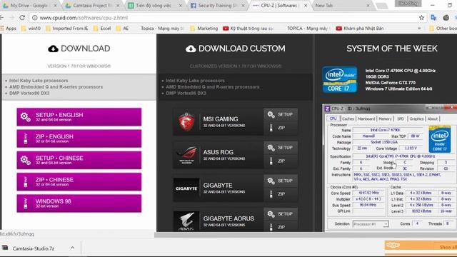Expand the bookmarks bar overflow chevron
457x257 pixels.
[419, 29]
